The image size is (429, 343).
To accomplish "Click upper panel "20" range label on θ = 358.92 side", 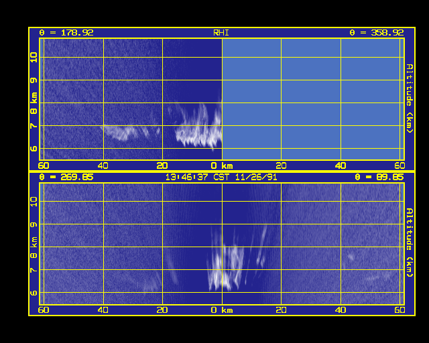I will pyautogui.click(x=281, y=165).
